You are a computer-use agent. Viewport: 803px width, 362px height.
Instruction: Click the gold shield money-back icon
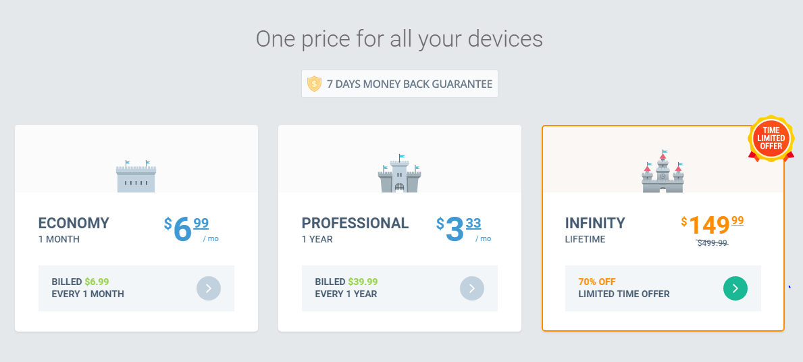click(314, 84)
